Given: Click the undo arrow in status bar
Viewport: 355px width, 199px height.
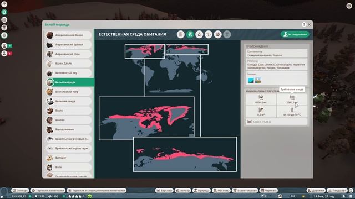Looking at the screenshot, I should tap(263, 196).
